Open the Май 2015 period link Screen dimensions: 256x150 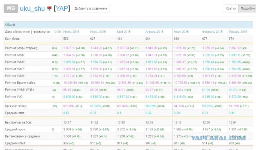(124, 32)
